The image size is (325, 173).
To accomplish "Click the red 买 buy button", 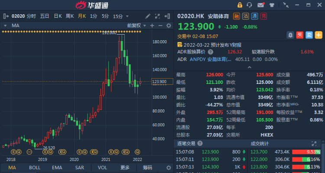I will (300, 35).
